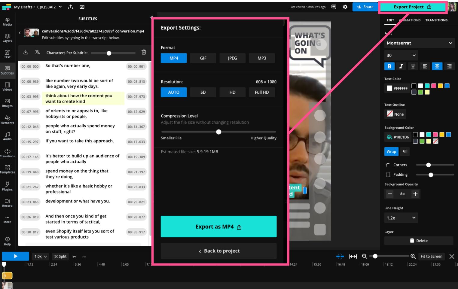Screen dimensions: 458x289
Task: Toggle italic text formatting
Action: click(x=401, y=66)
